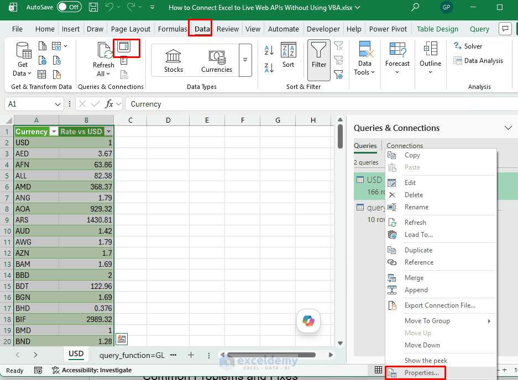Viewport: 518px width, 380px height.
Task: Toggle the Queries & Connections pane button
Action: click(124, 46)
